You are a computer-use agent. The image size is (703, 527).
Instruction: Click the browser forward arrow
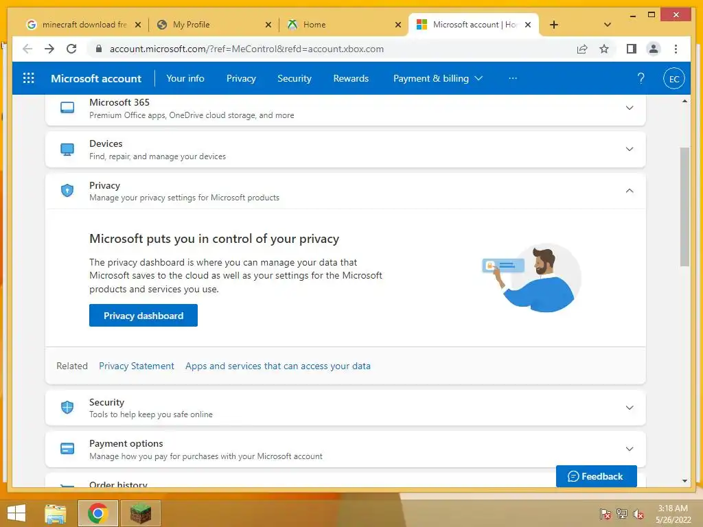coord(49,49)
